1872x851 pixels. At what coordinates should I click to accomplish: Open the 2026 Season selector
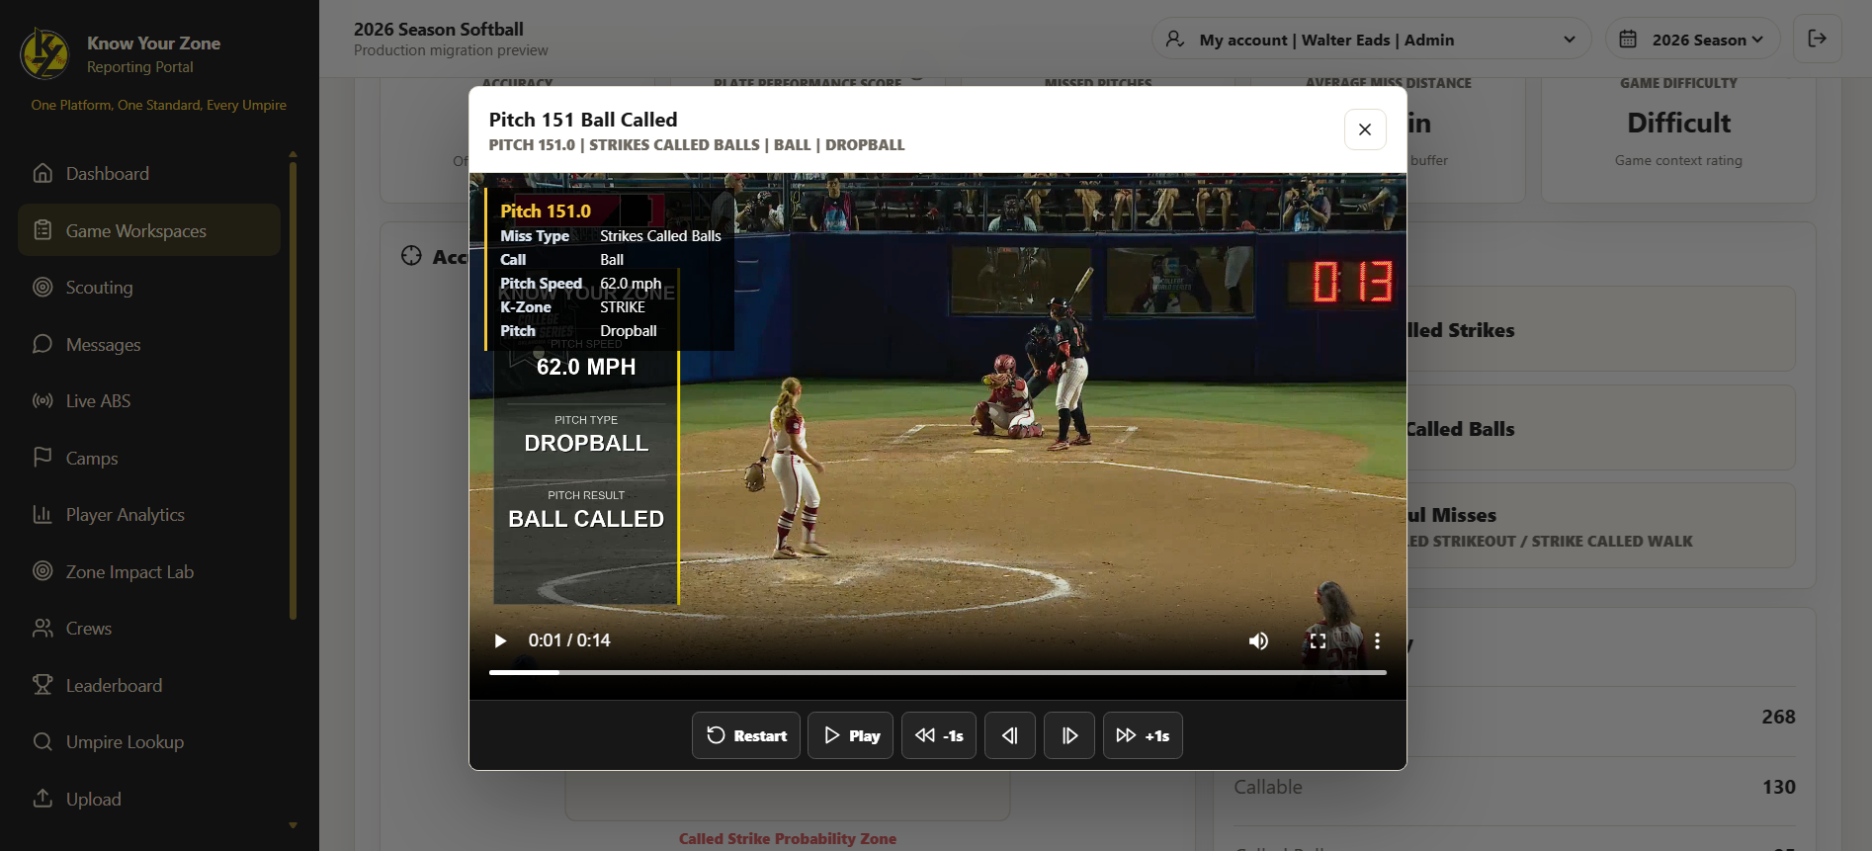coord(1692,40)
